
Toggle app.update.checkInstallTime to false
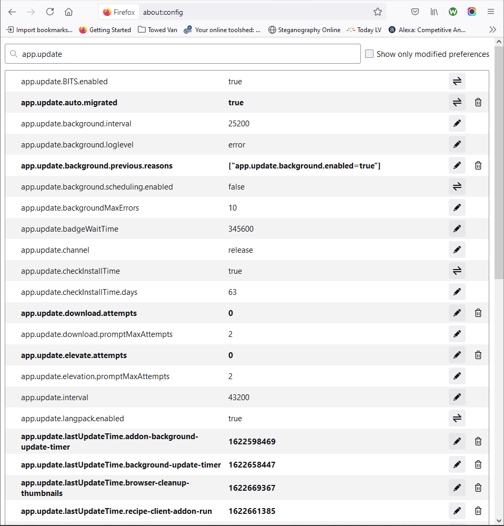coord(457,271)
